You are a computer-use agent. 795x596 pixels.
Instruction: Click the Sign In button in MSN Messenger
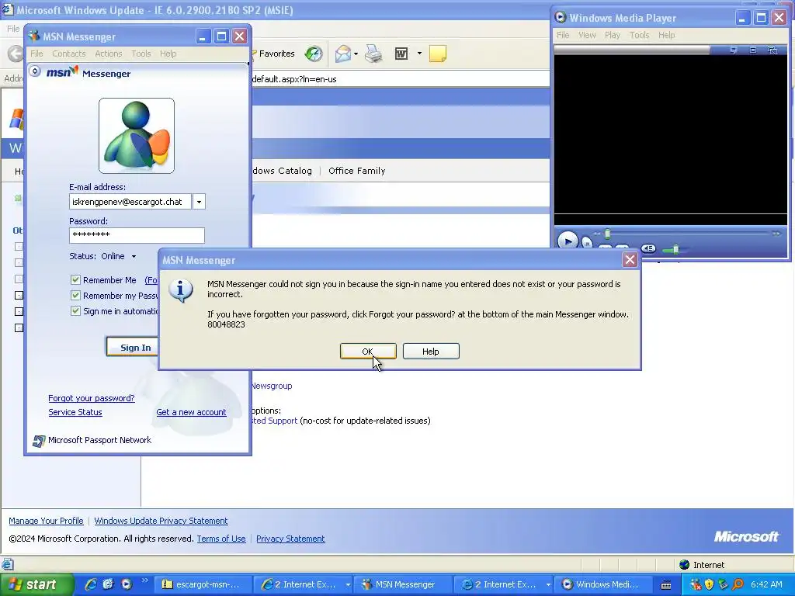(x=133, y=348)
